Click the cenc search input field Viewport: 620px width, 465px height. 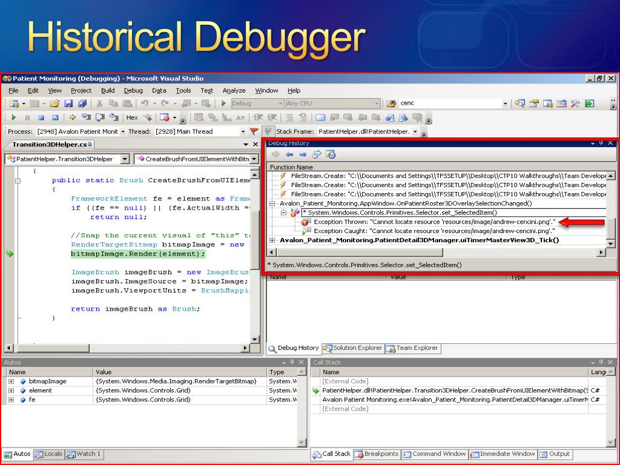point(450,104)
